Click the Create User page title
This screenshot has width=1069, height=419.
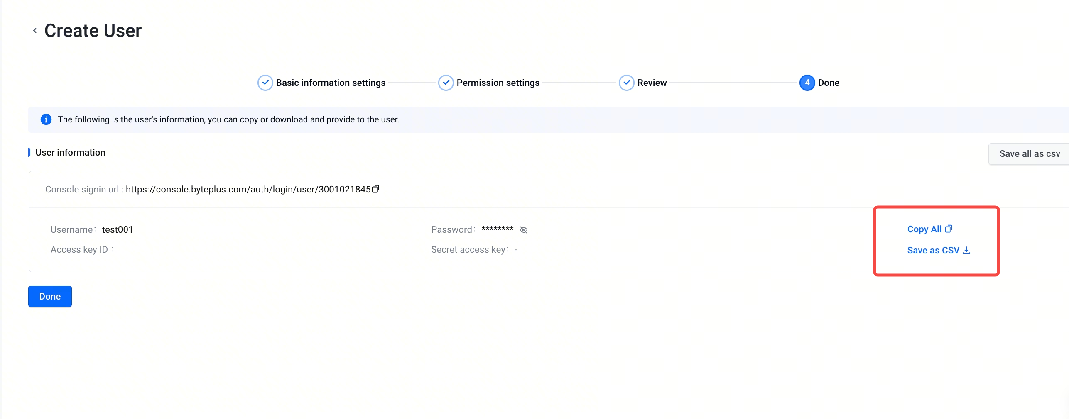pos(93,31)
